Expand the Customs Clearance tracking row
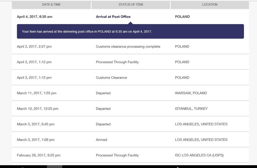 pos(111,77)
